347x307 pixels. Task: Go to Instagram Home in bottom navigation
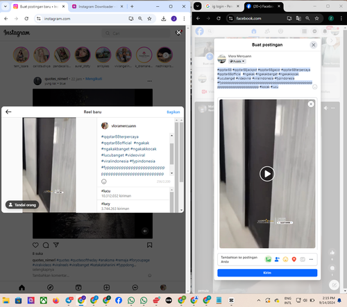pos(22,288)
